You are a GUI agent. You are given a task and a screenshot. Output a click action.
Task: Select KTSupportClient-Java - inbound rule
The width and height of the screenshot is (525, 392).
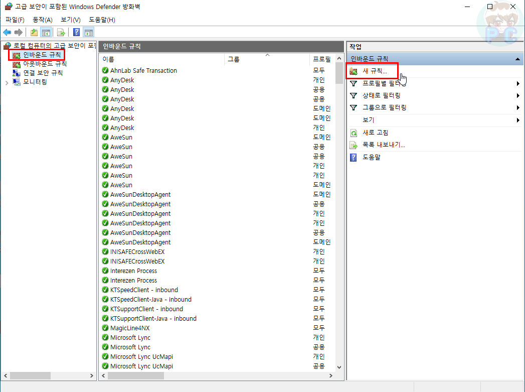(153, 319)
